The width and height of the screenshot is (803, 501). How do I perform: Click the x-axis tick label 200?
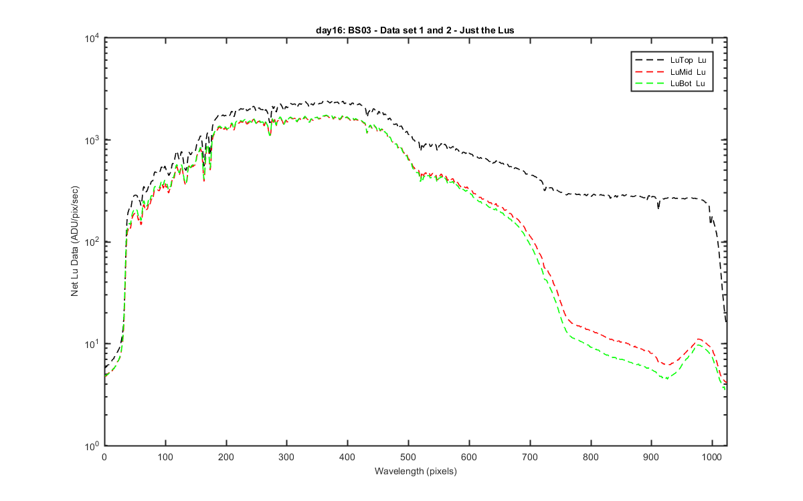pyautogui.click(x=226, y=456)
